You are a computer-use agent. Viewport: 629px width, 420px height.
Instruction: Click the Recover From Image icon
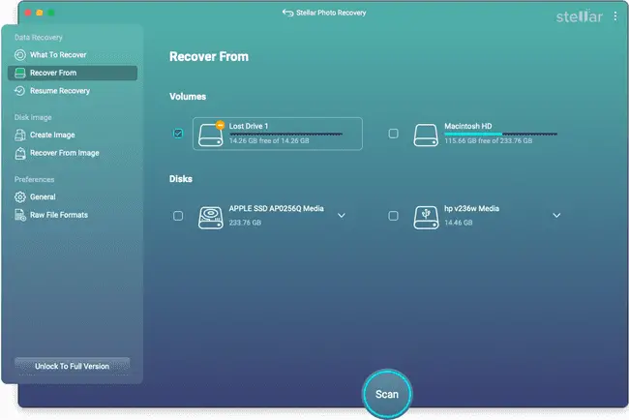[20, 153]
